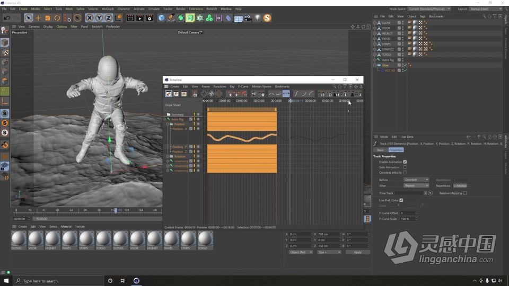The image size is (509, 286).
Task: Toggle the X axis lock
Action: (x=90, y=18)
